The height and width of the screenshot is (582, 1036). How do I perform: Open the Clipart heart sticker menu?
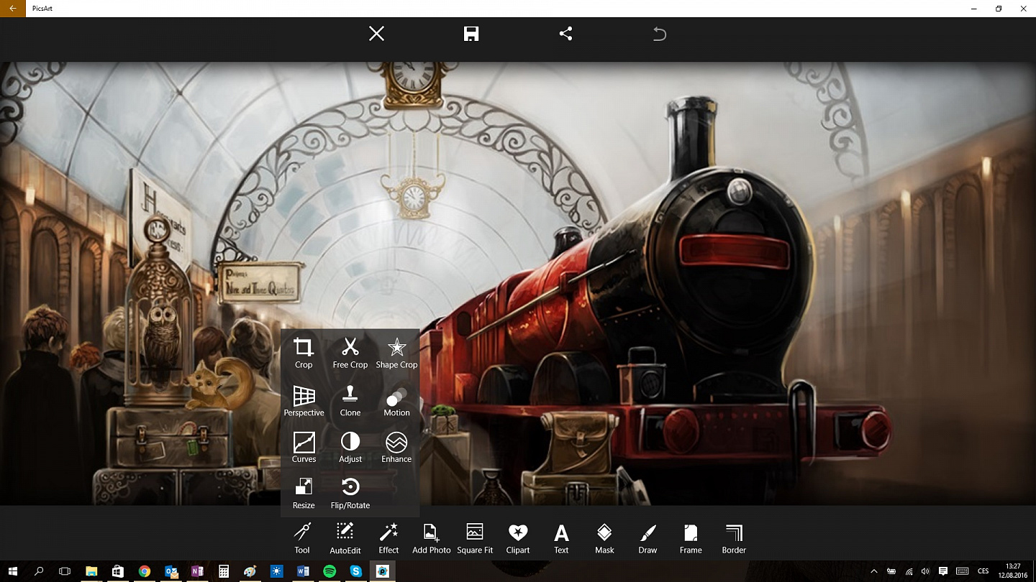(518, 539)
